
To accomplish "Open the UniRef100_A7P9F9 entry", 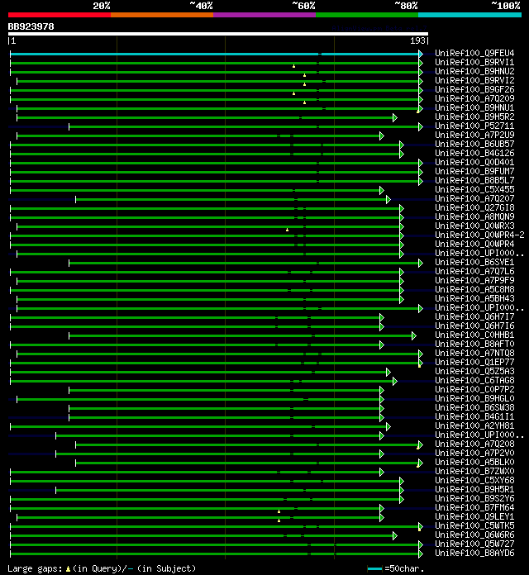I will 474,281.
